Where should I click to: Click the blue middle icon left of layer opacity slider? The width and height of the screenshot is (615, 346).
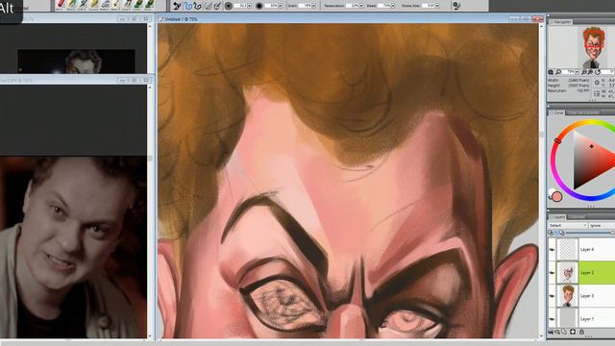tap(556, 233)
